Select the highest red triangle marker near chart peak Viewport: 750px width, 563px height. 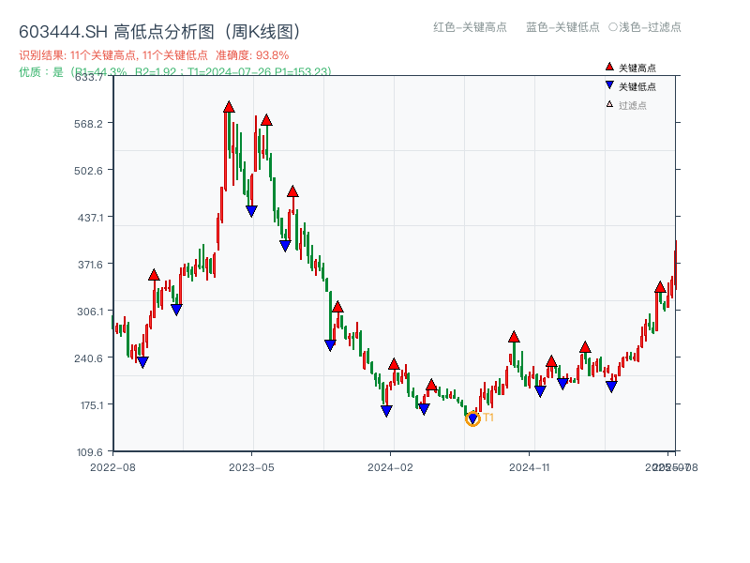[228, 109]
